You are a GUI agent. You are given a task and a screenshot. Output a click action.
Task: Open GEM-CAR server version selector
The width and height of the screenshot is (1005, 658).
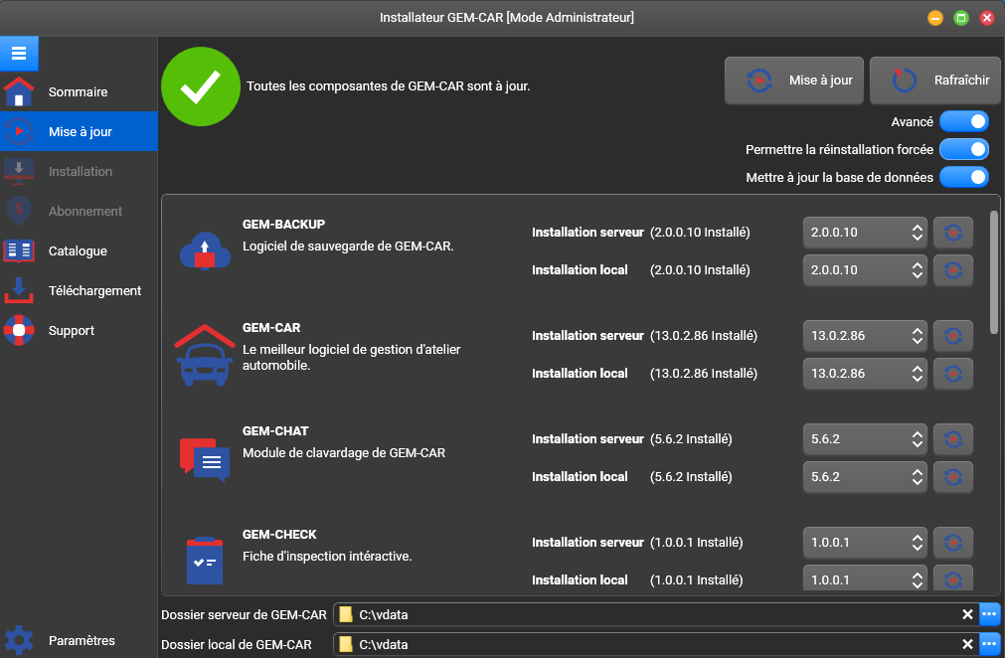pyautogui.click(x=865, y=335)
